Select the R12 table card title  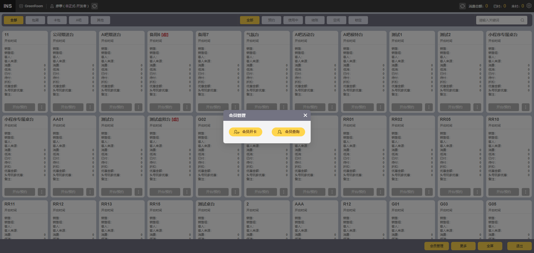pos(347,204)
